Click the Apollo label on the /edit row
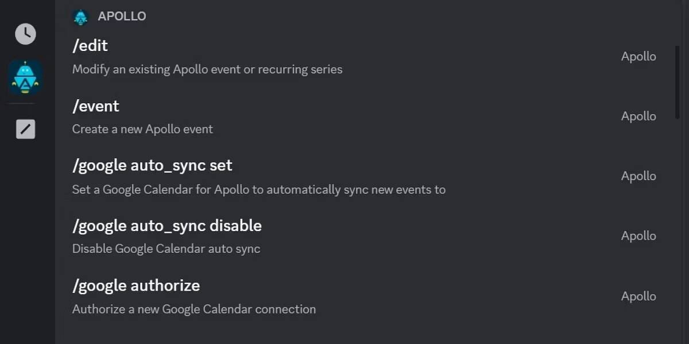689x344 pixels. pos(638,57)
